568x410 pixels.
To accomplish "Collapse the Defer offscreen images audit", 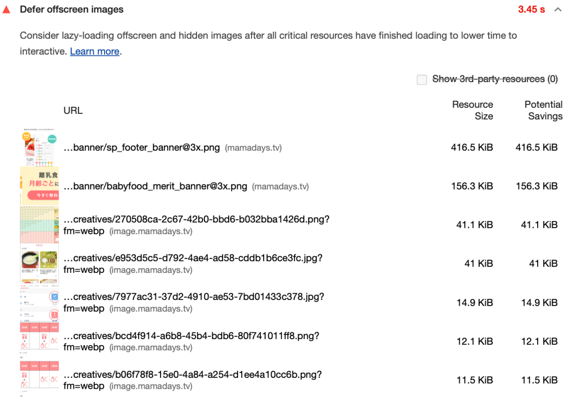I will [557, 9].
